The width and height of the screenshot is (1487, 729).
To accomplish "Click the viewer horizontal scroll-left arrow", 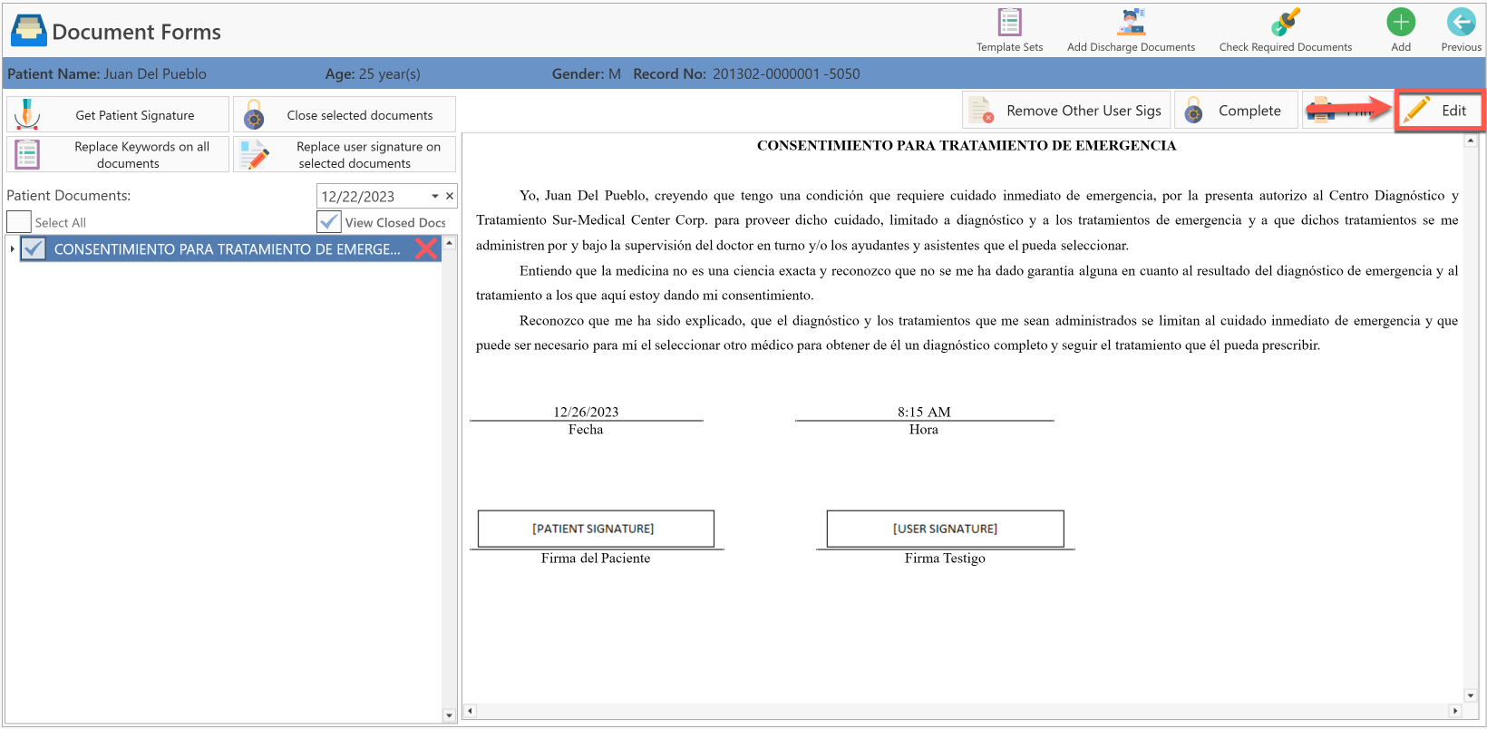I will click(x=470, y=711).
